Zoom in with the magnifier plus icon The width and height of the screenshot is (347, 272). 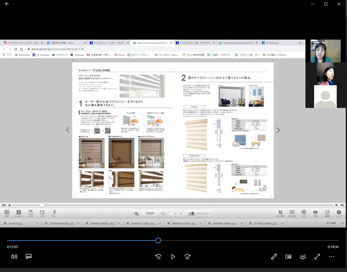(x=137, y=214)
